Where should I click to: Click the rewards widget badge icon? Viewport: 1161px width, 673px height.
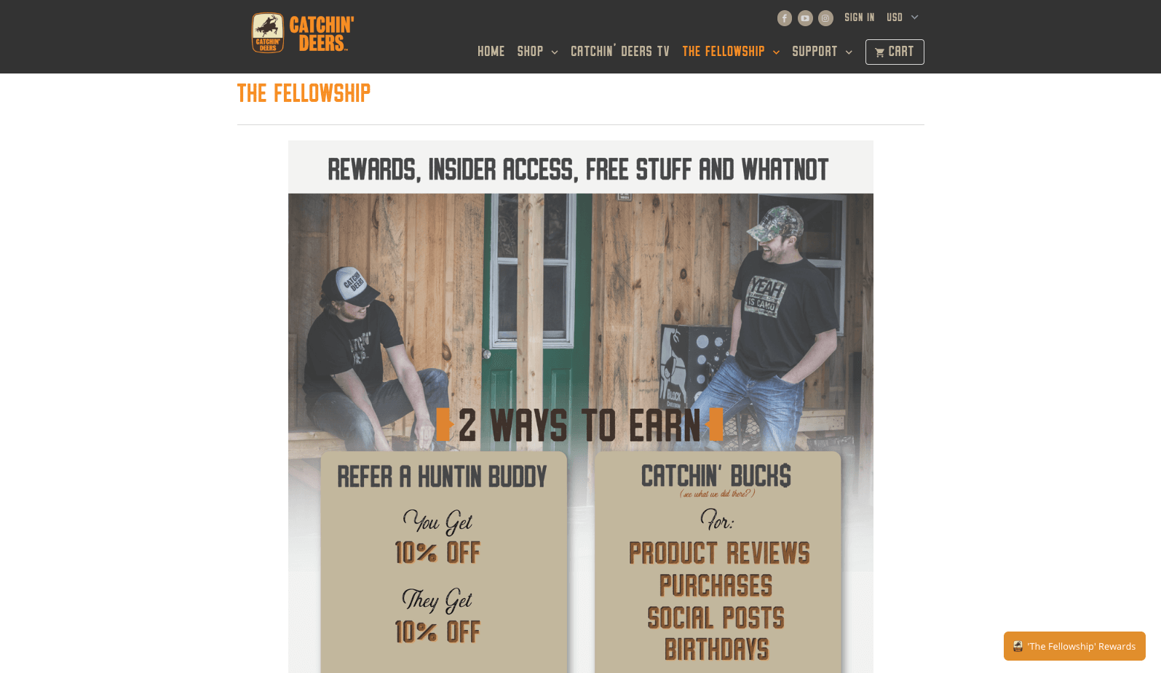pos(1018,646)
